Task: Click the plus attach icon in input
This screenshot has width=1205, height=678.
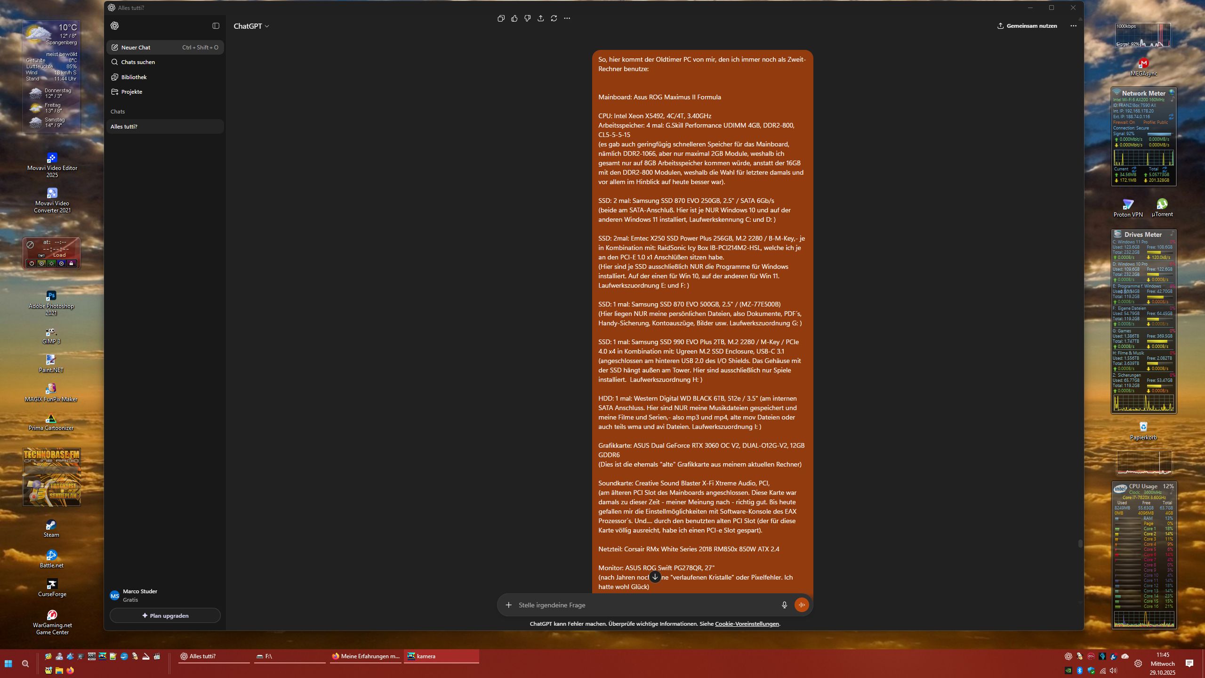Action: [508, 605]
